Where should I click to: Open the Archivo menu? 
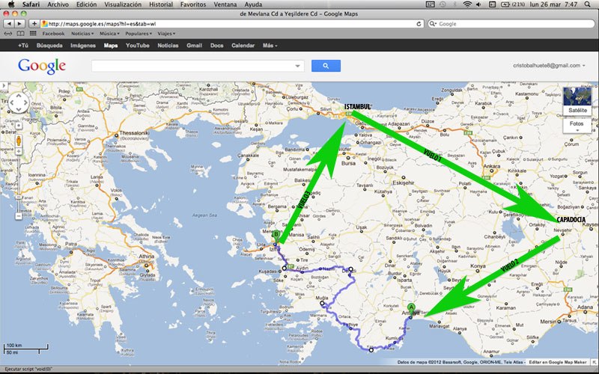58,4
